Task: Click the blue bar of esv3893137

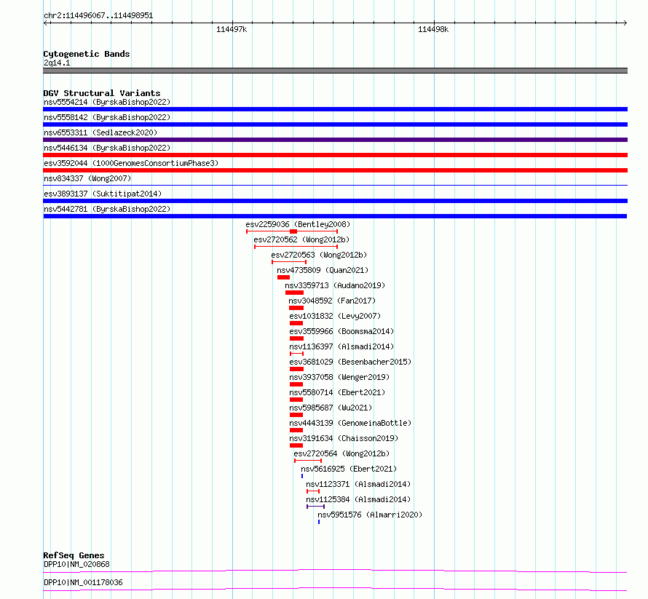Action: coord(335,201)
